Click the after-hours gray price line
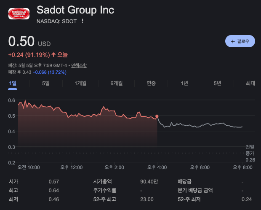Viewport: 261px width, 210px height. pos(200,125)
